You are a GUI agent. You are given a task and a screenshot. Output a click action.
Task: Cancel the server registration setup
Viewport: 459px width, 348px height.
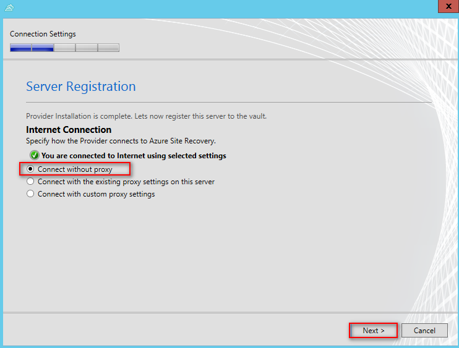tap(424, 331)
